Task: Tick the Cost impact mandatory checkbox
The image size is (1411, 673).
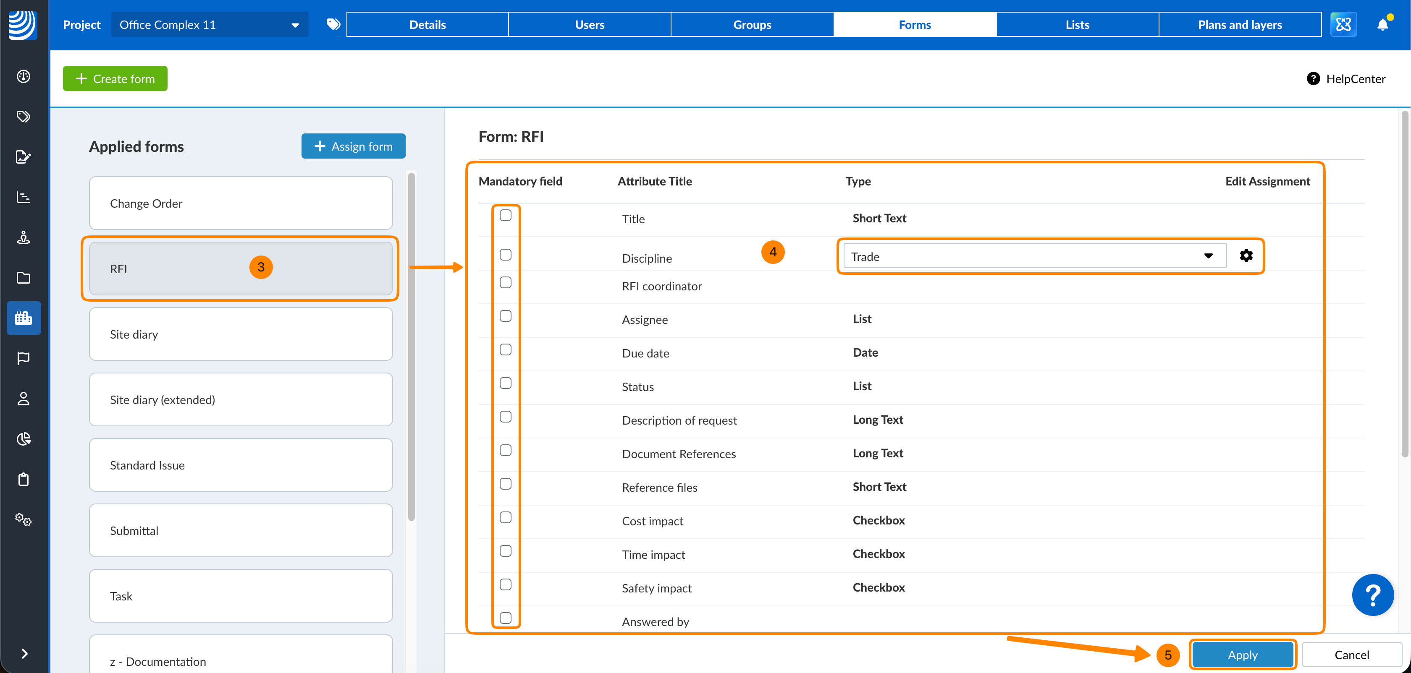Action: [x=506, y=518]
